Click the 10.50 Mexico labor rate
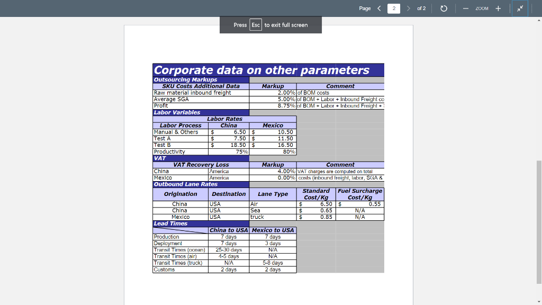542x305 pixels. tap(285, 132)
